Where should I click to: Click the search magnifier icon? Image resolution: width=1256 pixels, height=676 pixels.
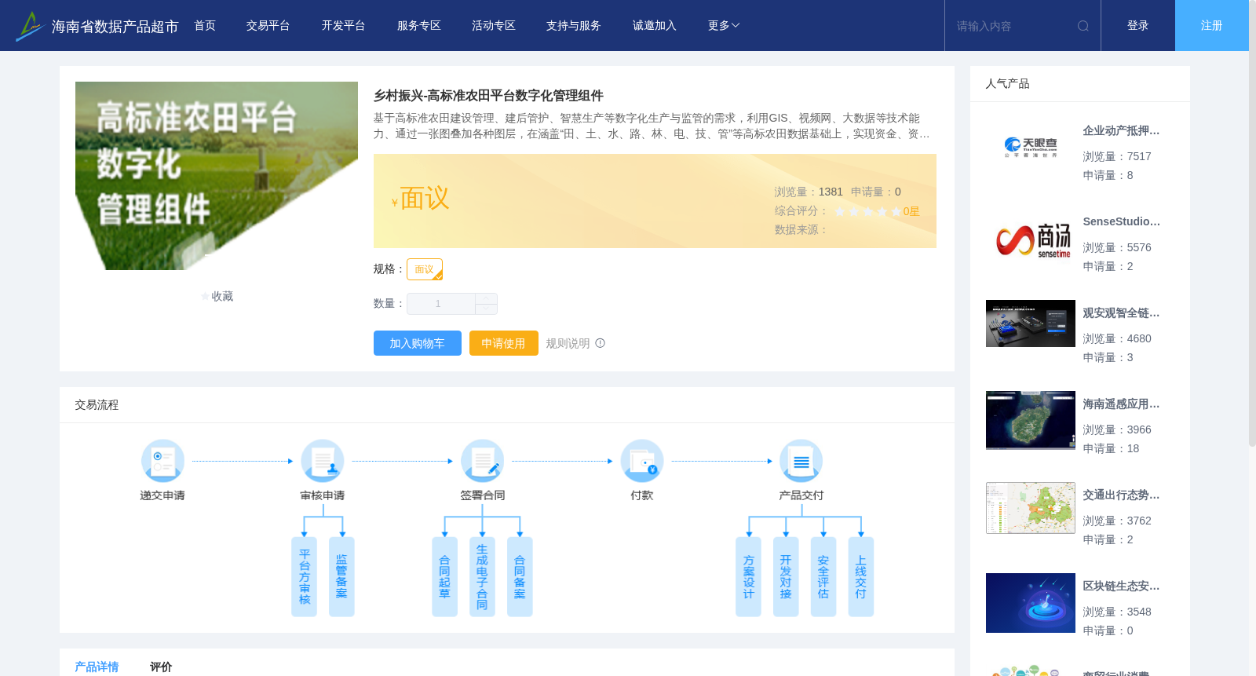[1083, 26]
